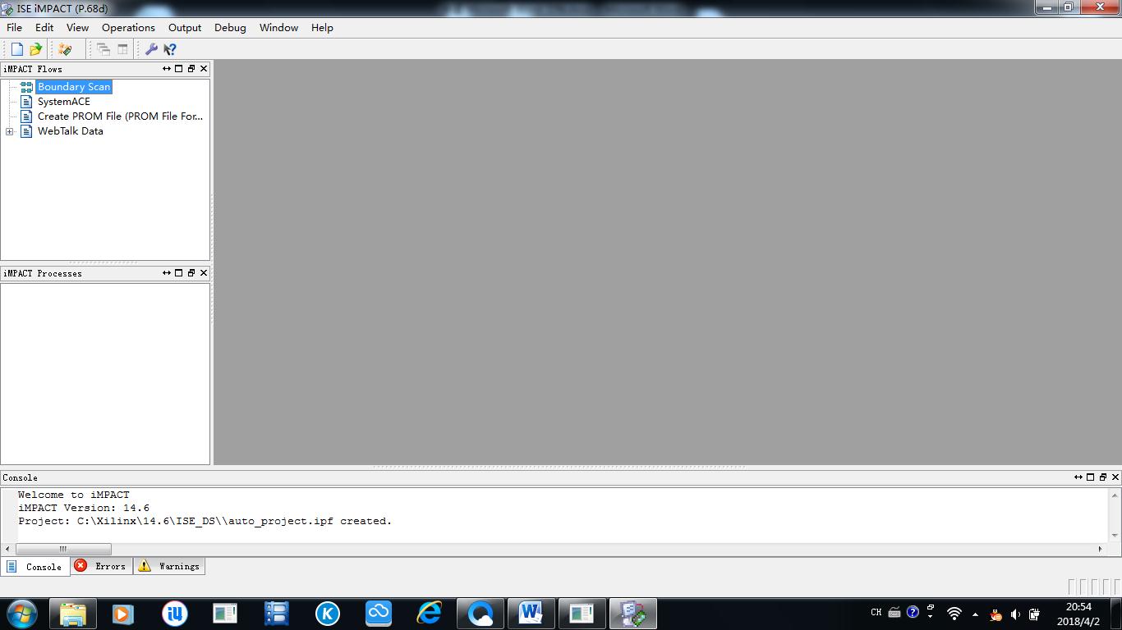Expand the WebTalk Data tree node
The height and width of the screenshot is (630, 1122).
click(9, 131)
